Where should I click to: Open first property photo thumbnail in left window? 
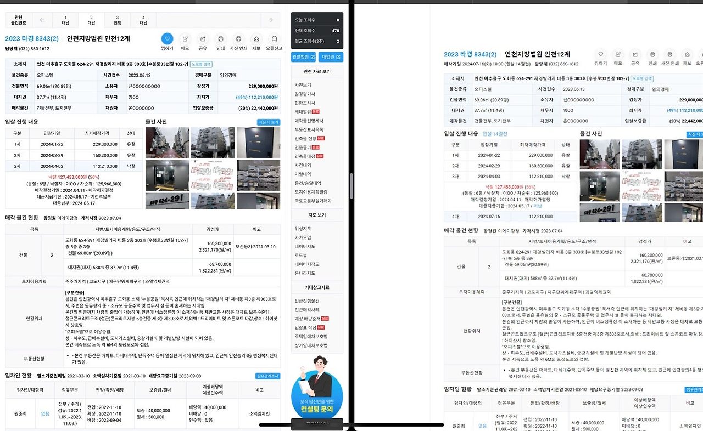tap(167, 143)
